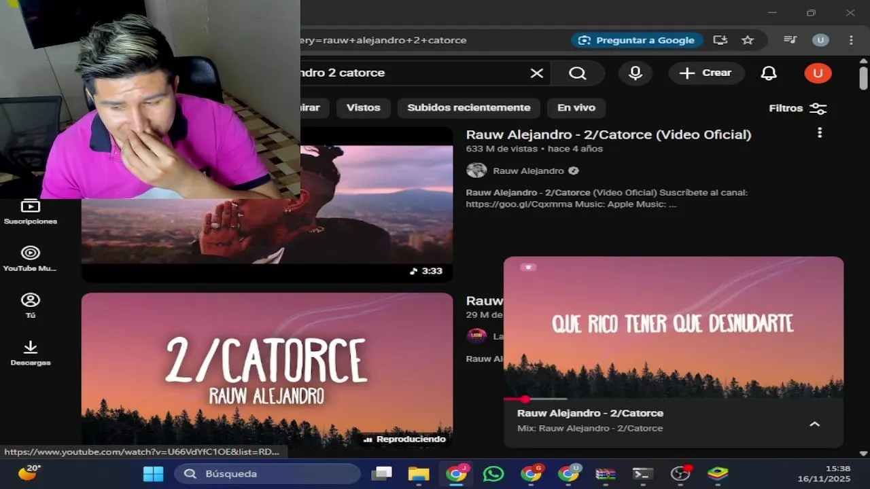Click the Búsqueda taskbar search box
The height and width of the screenshot is (489, 870).
[267, 473]
